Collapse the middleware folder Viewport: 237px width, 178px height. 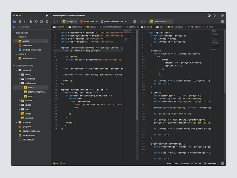30,83
